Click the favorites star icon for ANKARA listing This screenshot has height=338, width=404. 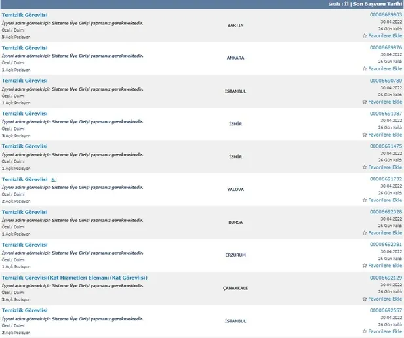pos(365,68)
